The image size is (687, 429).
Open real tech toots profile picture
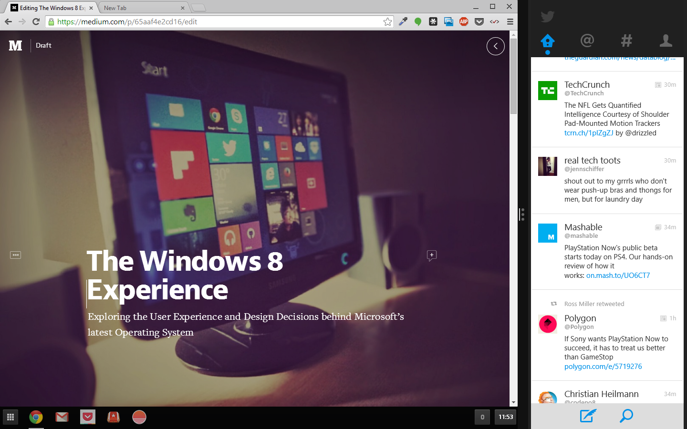pos(548,166)
